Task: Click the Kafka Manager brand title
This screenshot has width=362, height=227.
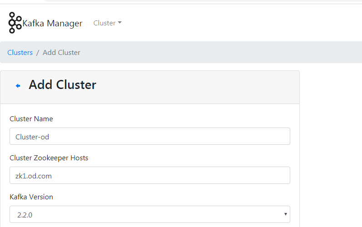Action: [x=52, y=23]
